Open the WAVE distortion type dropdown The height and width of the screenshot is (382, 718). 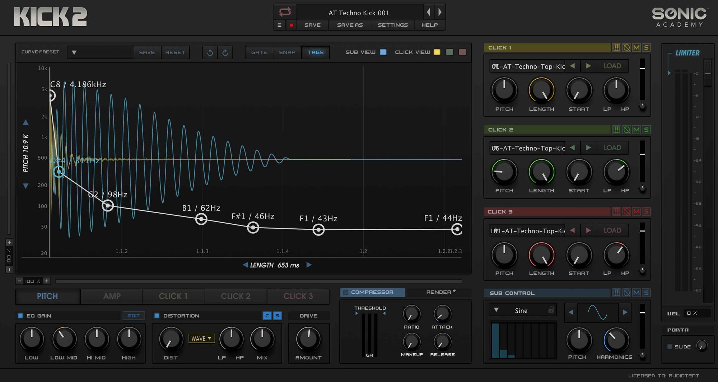pos(202,338)
